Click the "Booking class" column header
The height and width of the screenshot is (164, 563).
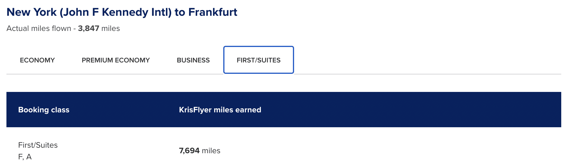point(44,110)
